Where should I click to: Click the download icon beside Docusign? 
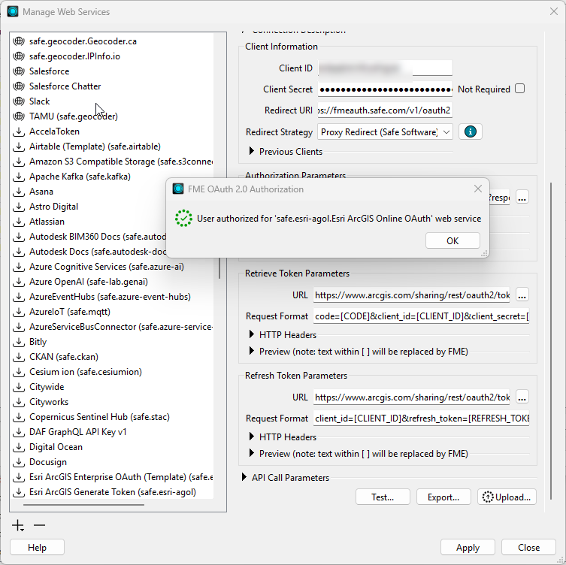19,462
